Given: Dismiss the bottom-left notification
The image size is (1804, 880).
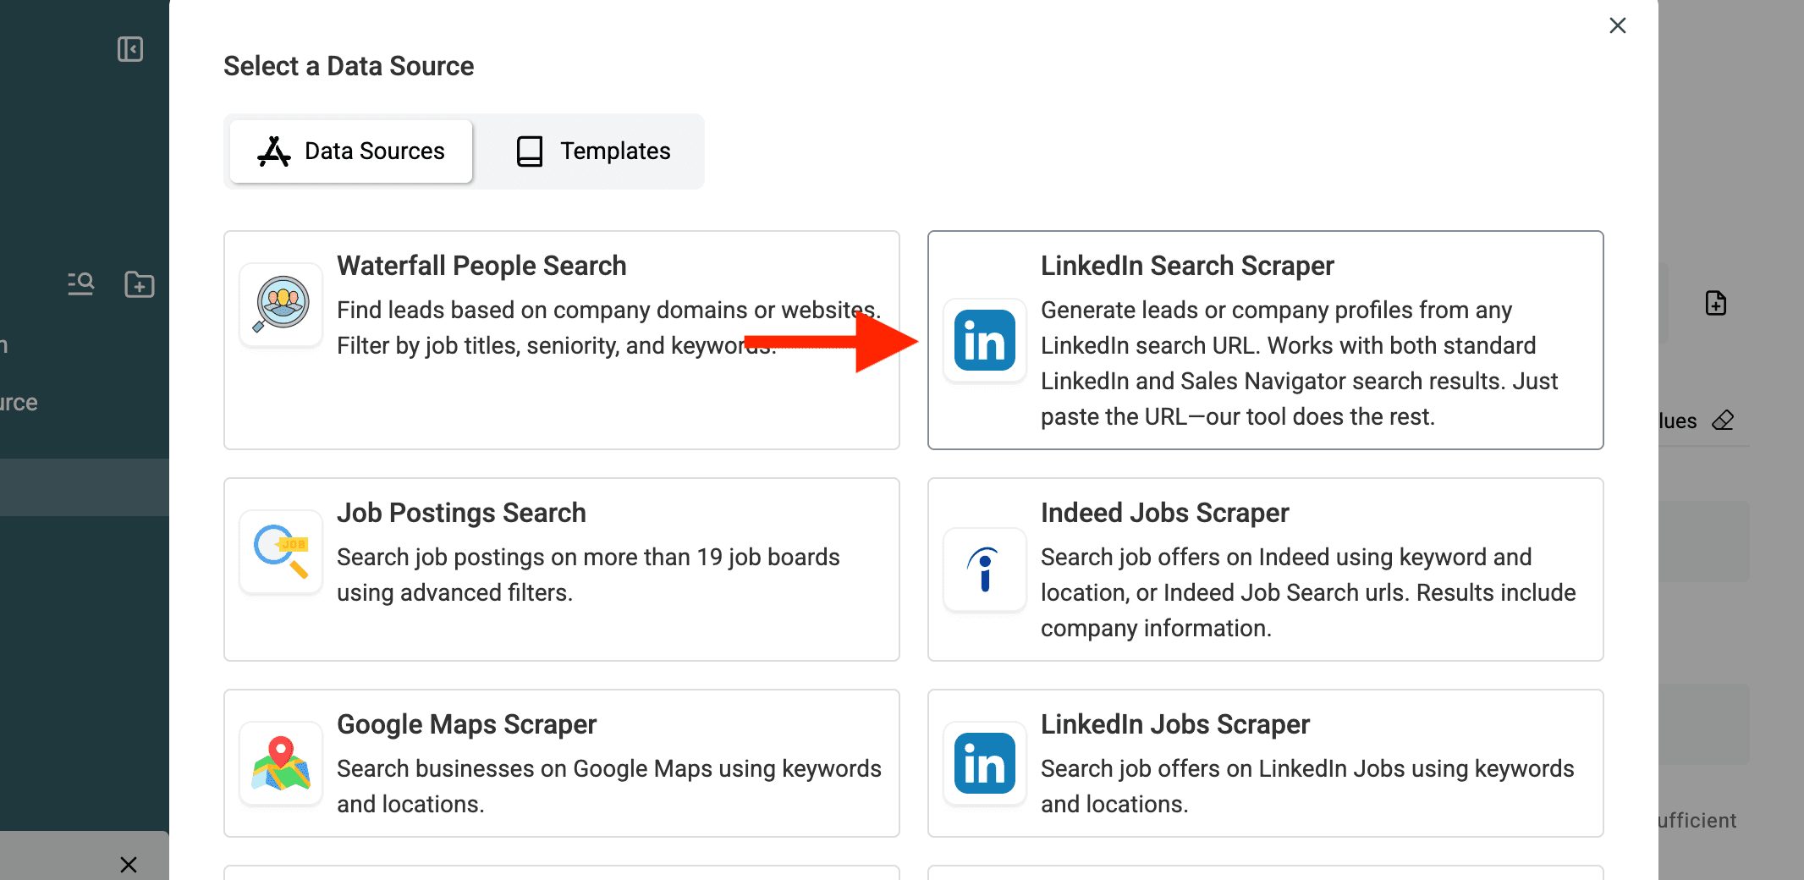Looking at the screenshot, I should pyautogui.click(x=129, y=864).
